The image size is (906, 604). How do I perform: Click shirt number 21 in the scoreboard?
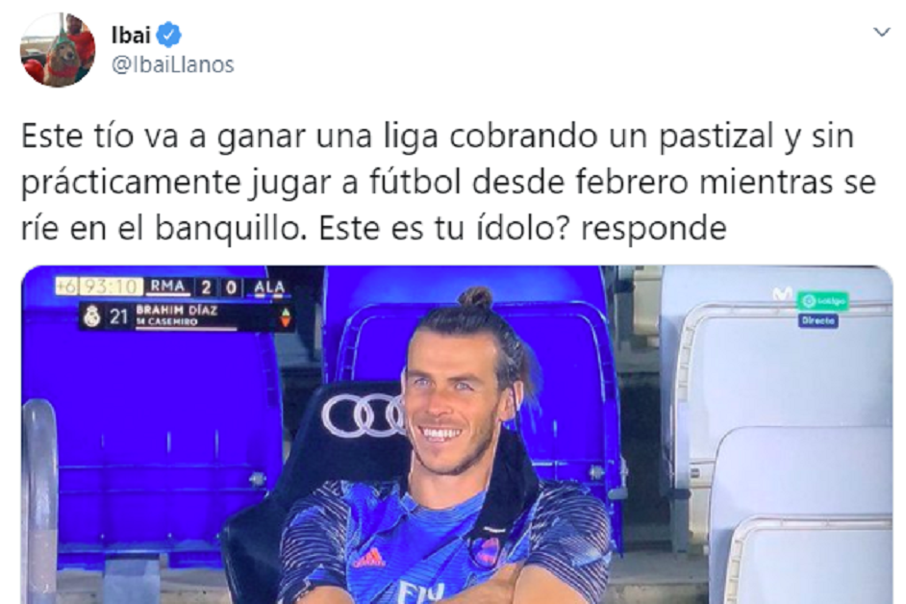[x=118, y=316]
